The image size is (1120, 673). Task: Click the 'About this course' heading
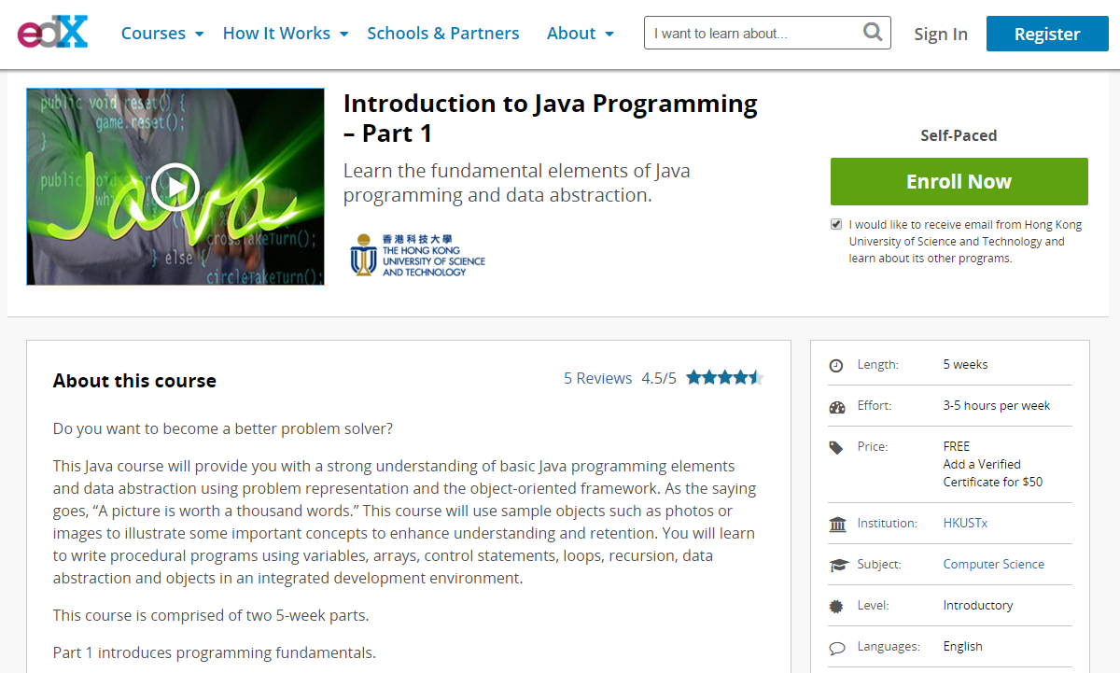coord(134,381)
